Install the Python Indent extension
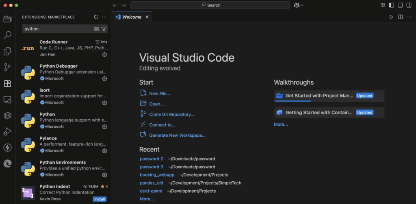Screen dimensions: 416x204 click(x=100, y=199)
